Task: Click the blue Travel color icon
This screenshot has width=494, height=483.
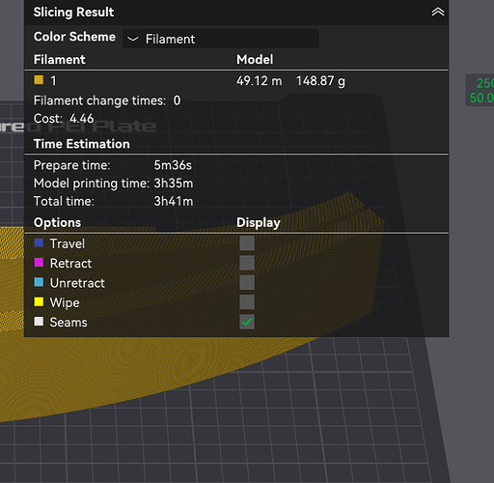Action: coord(39,243)
